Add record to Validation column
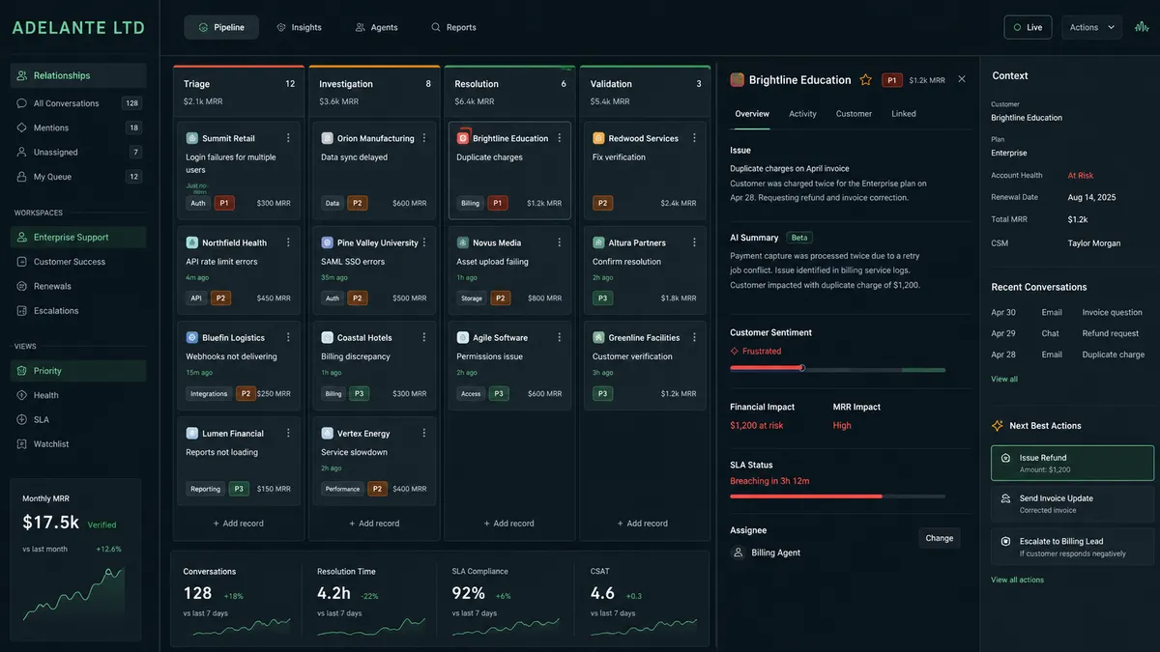The height and width of the screenshot is (652, 1160). coord(643,524)
